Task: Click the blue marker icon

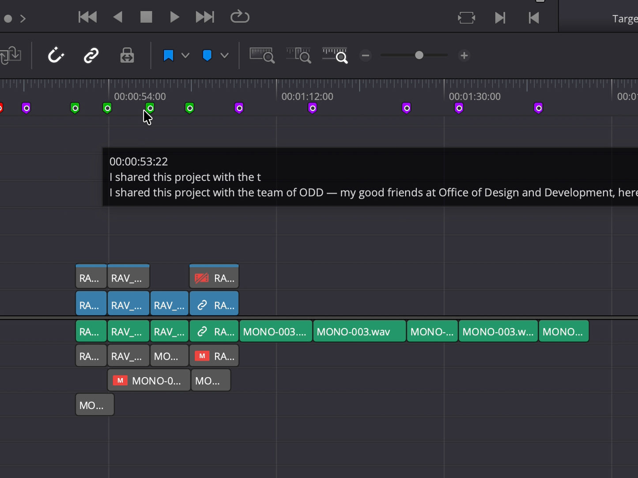Action: tap(207, 56)
